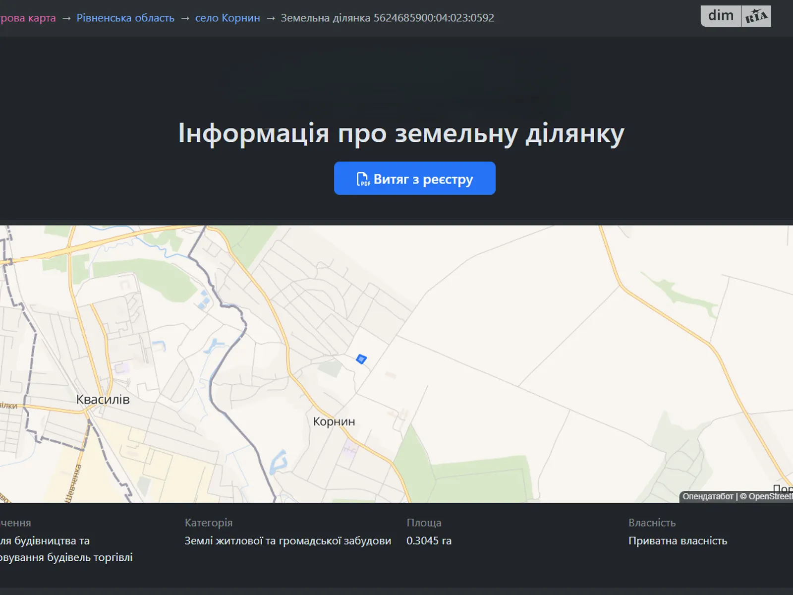This screenshot has height=595, width=793.
Task: Select the parcel number 5624685900:04:023:0592 breadcrumb
Action: [x=387, y=18]
